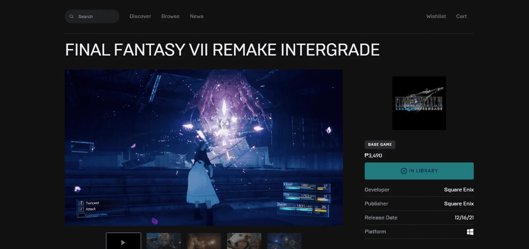Click the Release Date label

click(381, 218)
